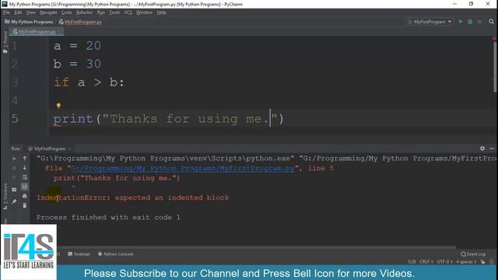Place cursor on line 2 'b = 30'

(77, 64)
